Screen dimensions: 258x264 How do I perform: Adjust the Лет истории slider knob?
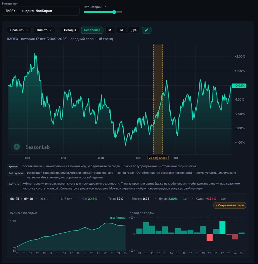(114, 12)
